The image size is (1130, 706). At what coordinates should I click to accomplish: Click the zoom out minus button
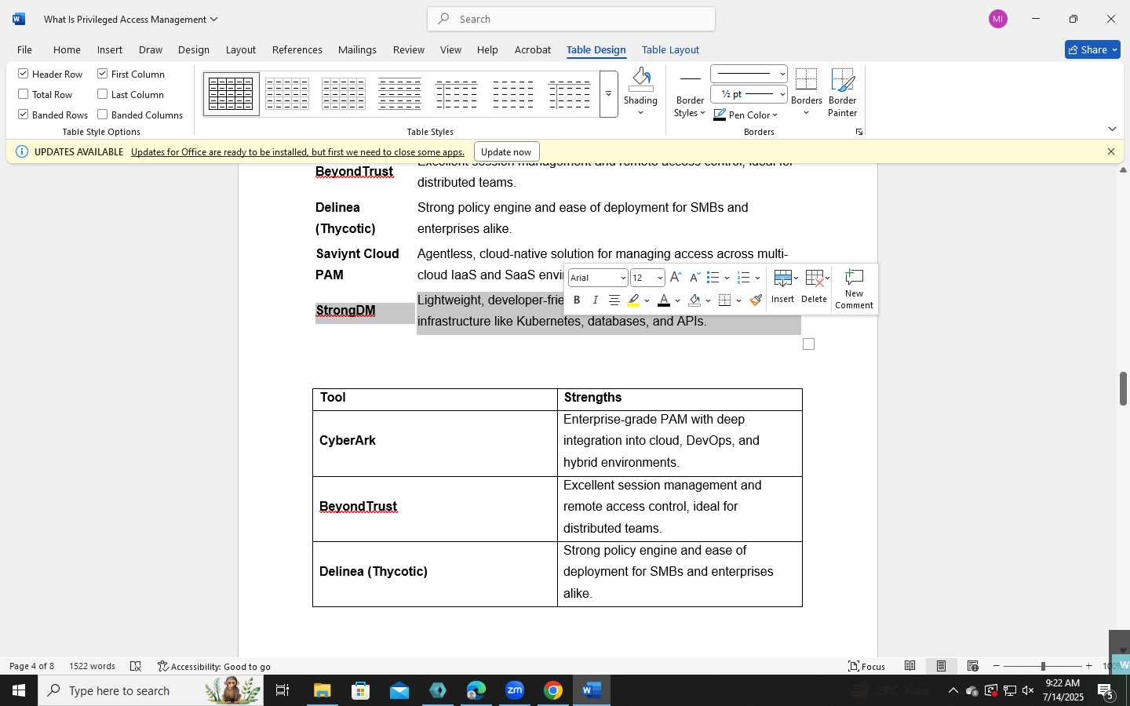pos(997,666)
